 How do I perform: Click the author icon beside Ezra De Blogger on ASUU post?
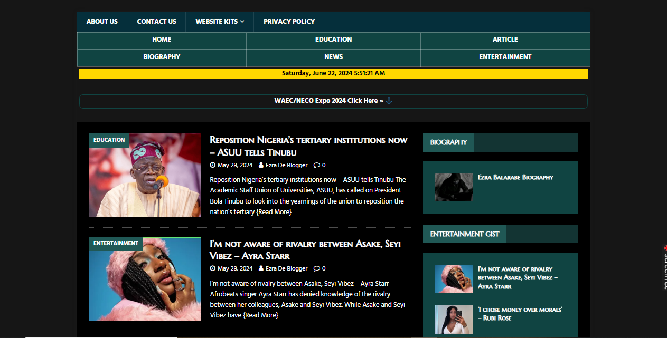(261, 165)
